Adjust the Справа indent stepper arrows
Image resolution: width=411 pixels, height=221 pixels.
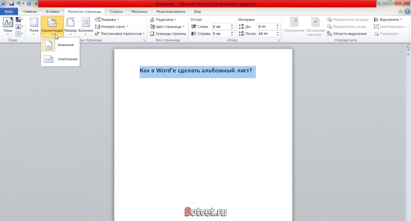pyautogui.click(x=232, y=34)
